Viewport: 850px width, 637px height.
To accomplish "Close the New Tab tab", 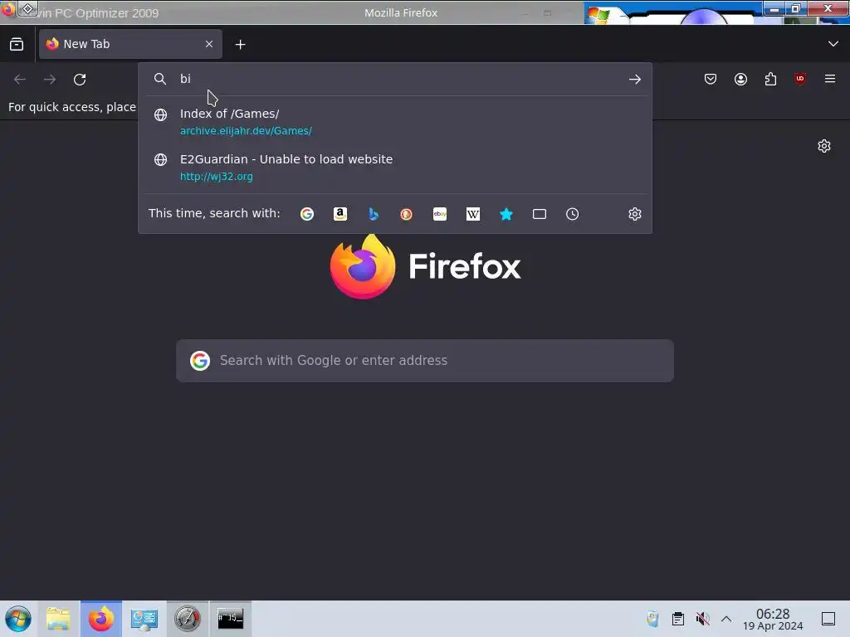I will click(x=209, y=44).
